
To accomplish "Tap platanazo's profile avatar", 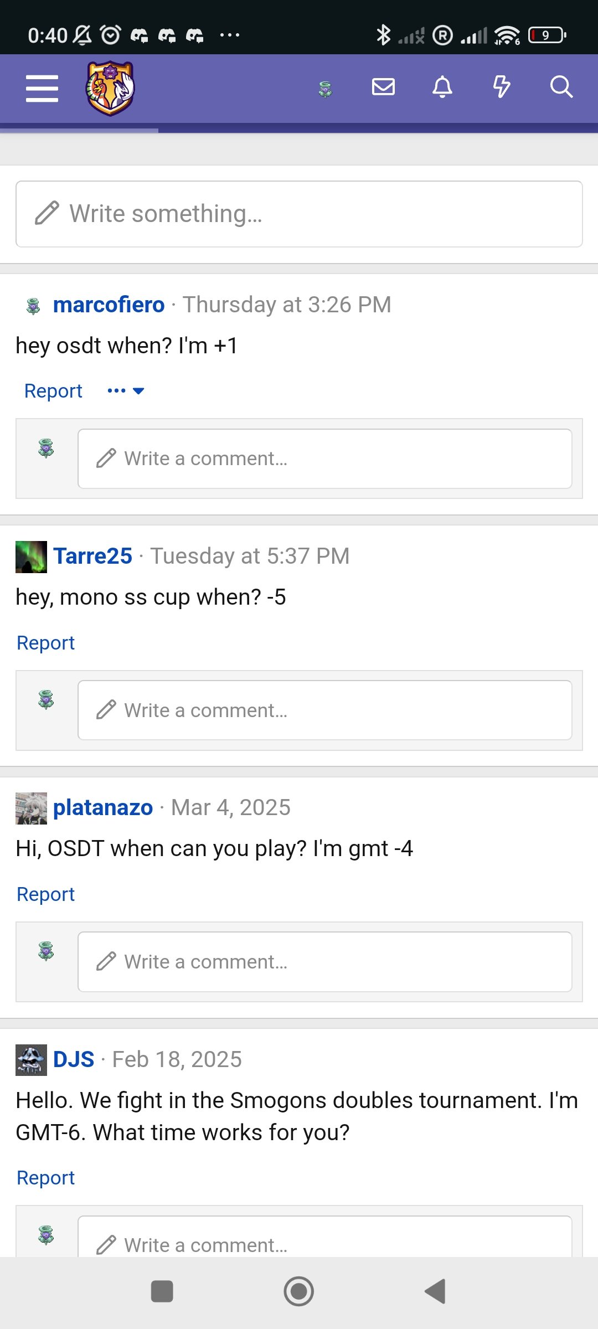I will click(x=31, y=808).
